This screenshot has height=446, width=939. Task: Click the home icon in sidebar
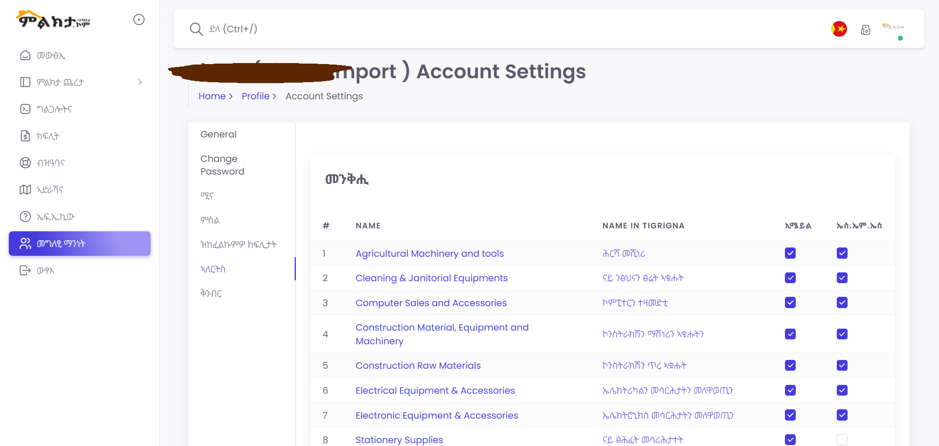(25, 55)
